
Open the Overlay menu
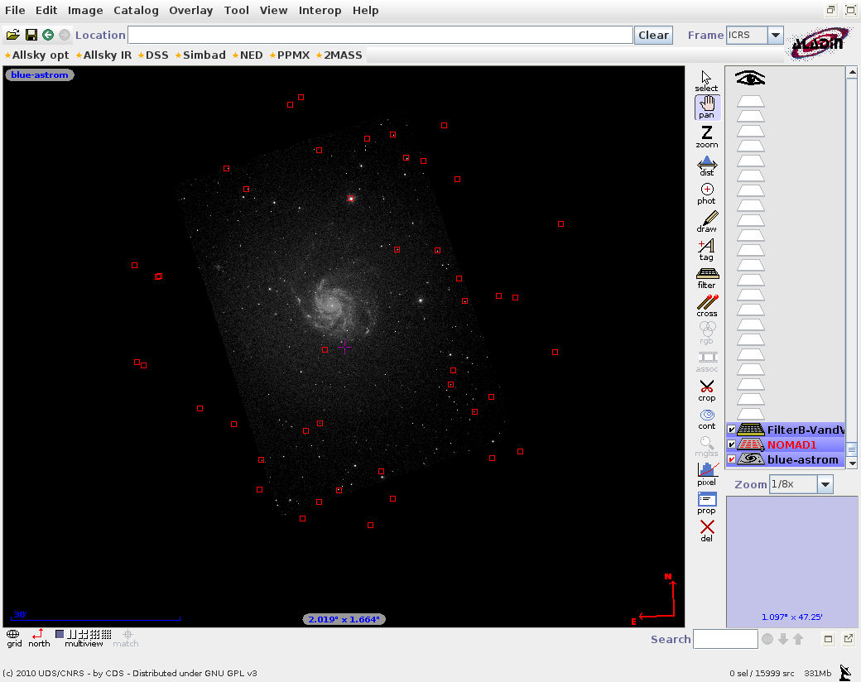pos(190,10)
